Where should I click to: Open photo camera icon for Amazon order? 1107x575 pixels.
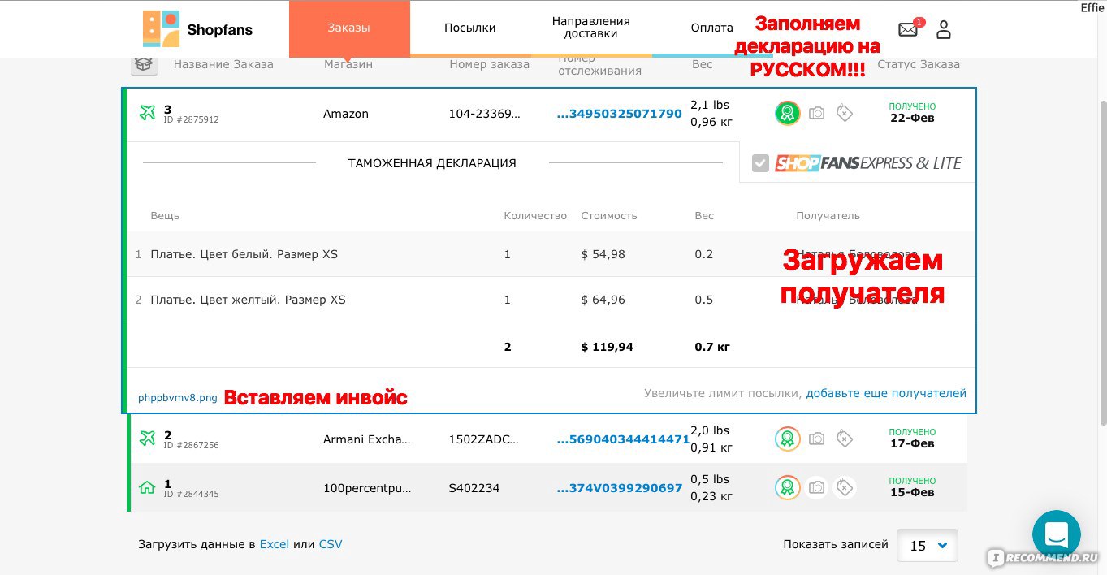click(x=816, y=114)
